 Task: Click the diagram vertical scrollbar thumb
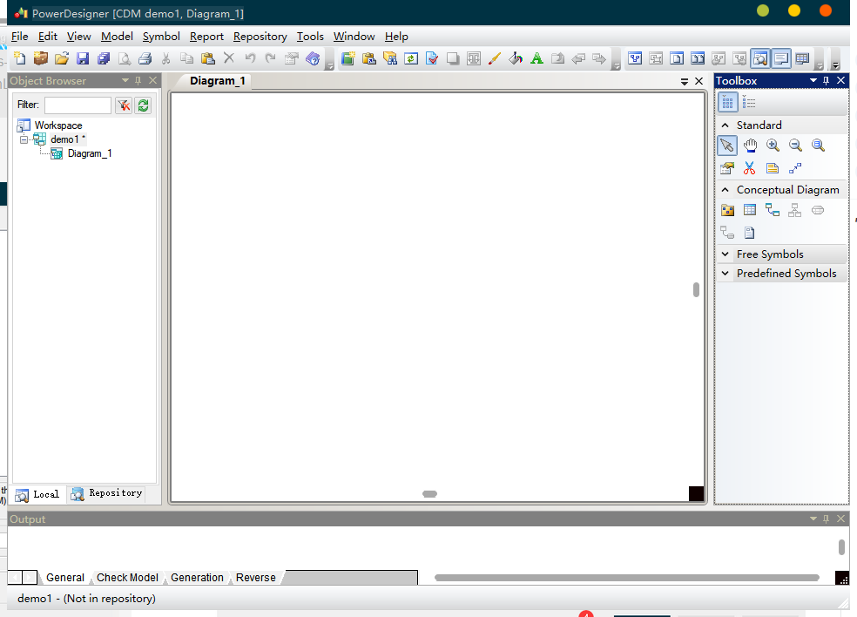(x=696, y=289)
